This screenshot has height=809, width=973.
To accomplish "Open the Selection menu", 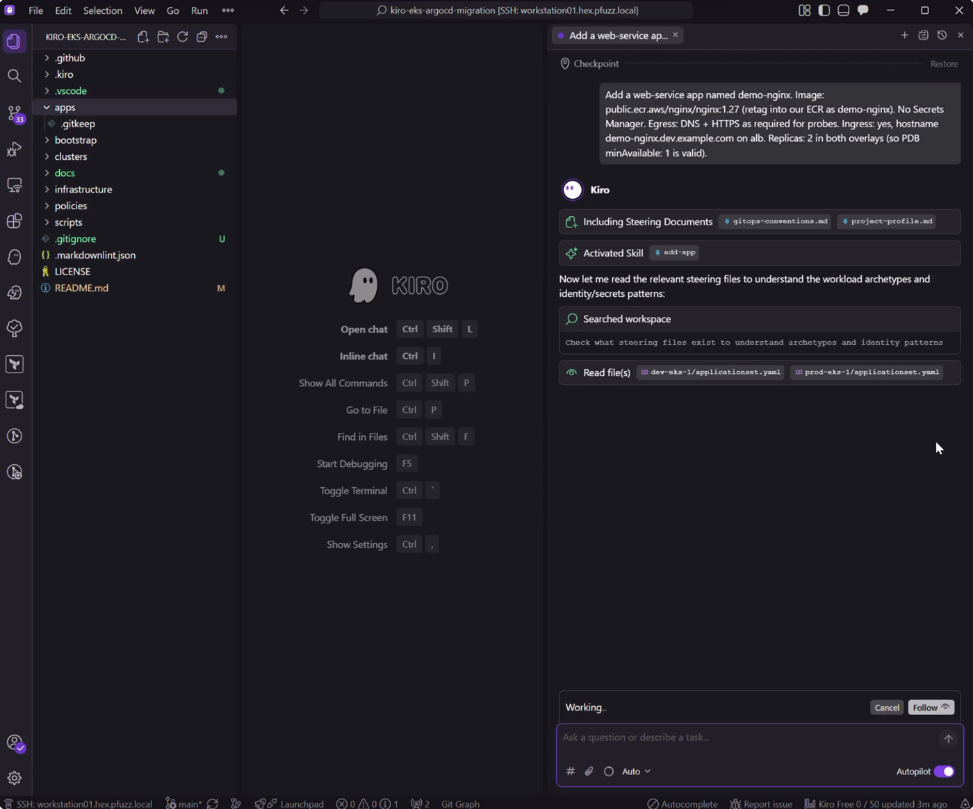I will tap(103, 10).
